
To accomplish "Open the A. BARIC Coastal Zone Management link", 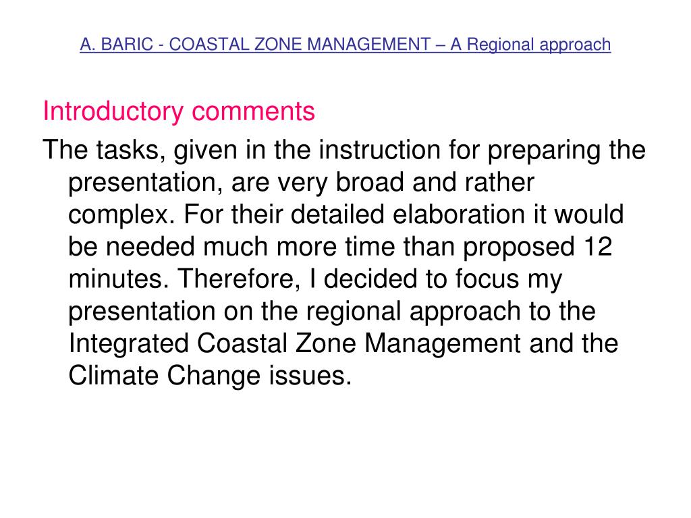I will [x=345, y=45].
